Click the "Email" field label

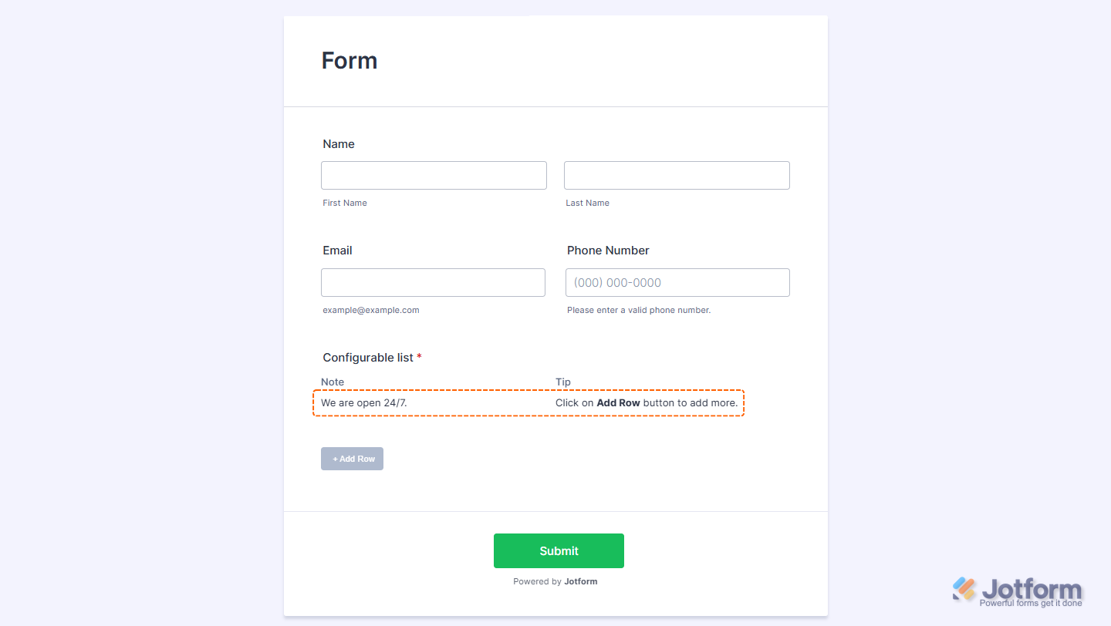pos(337,251)
